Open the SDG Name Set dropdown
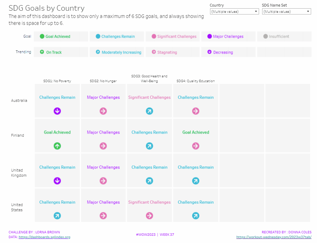 click(x=287, y=11)
